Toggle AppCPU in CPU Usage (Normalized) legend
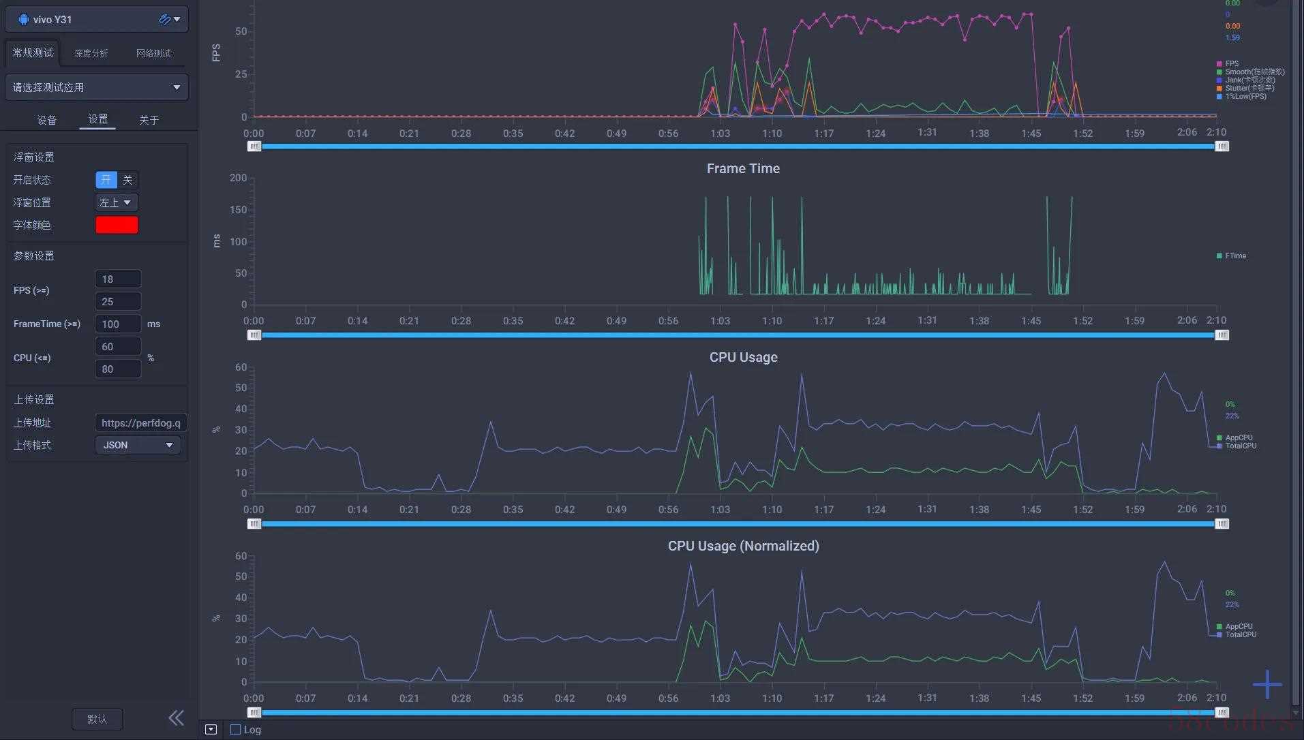 point(1234,626)
